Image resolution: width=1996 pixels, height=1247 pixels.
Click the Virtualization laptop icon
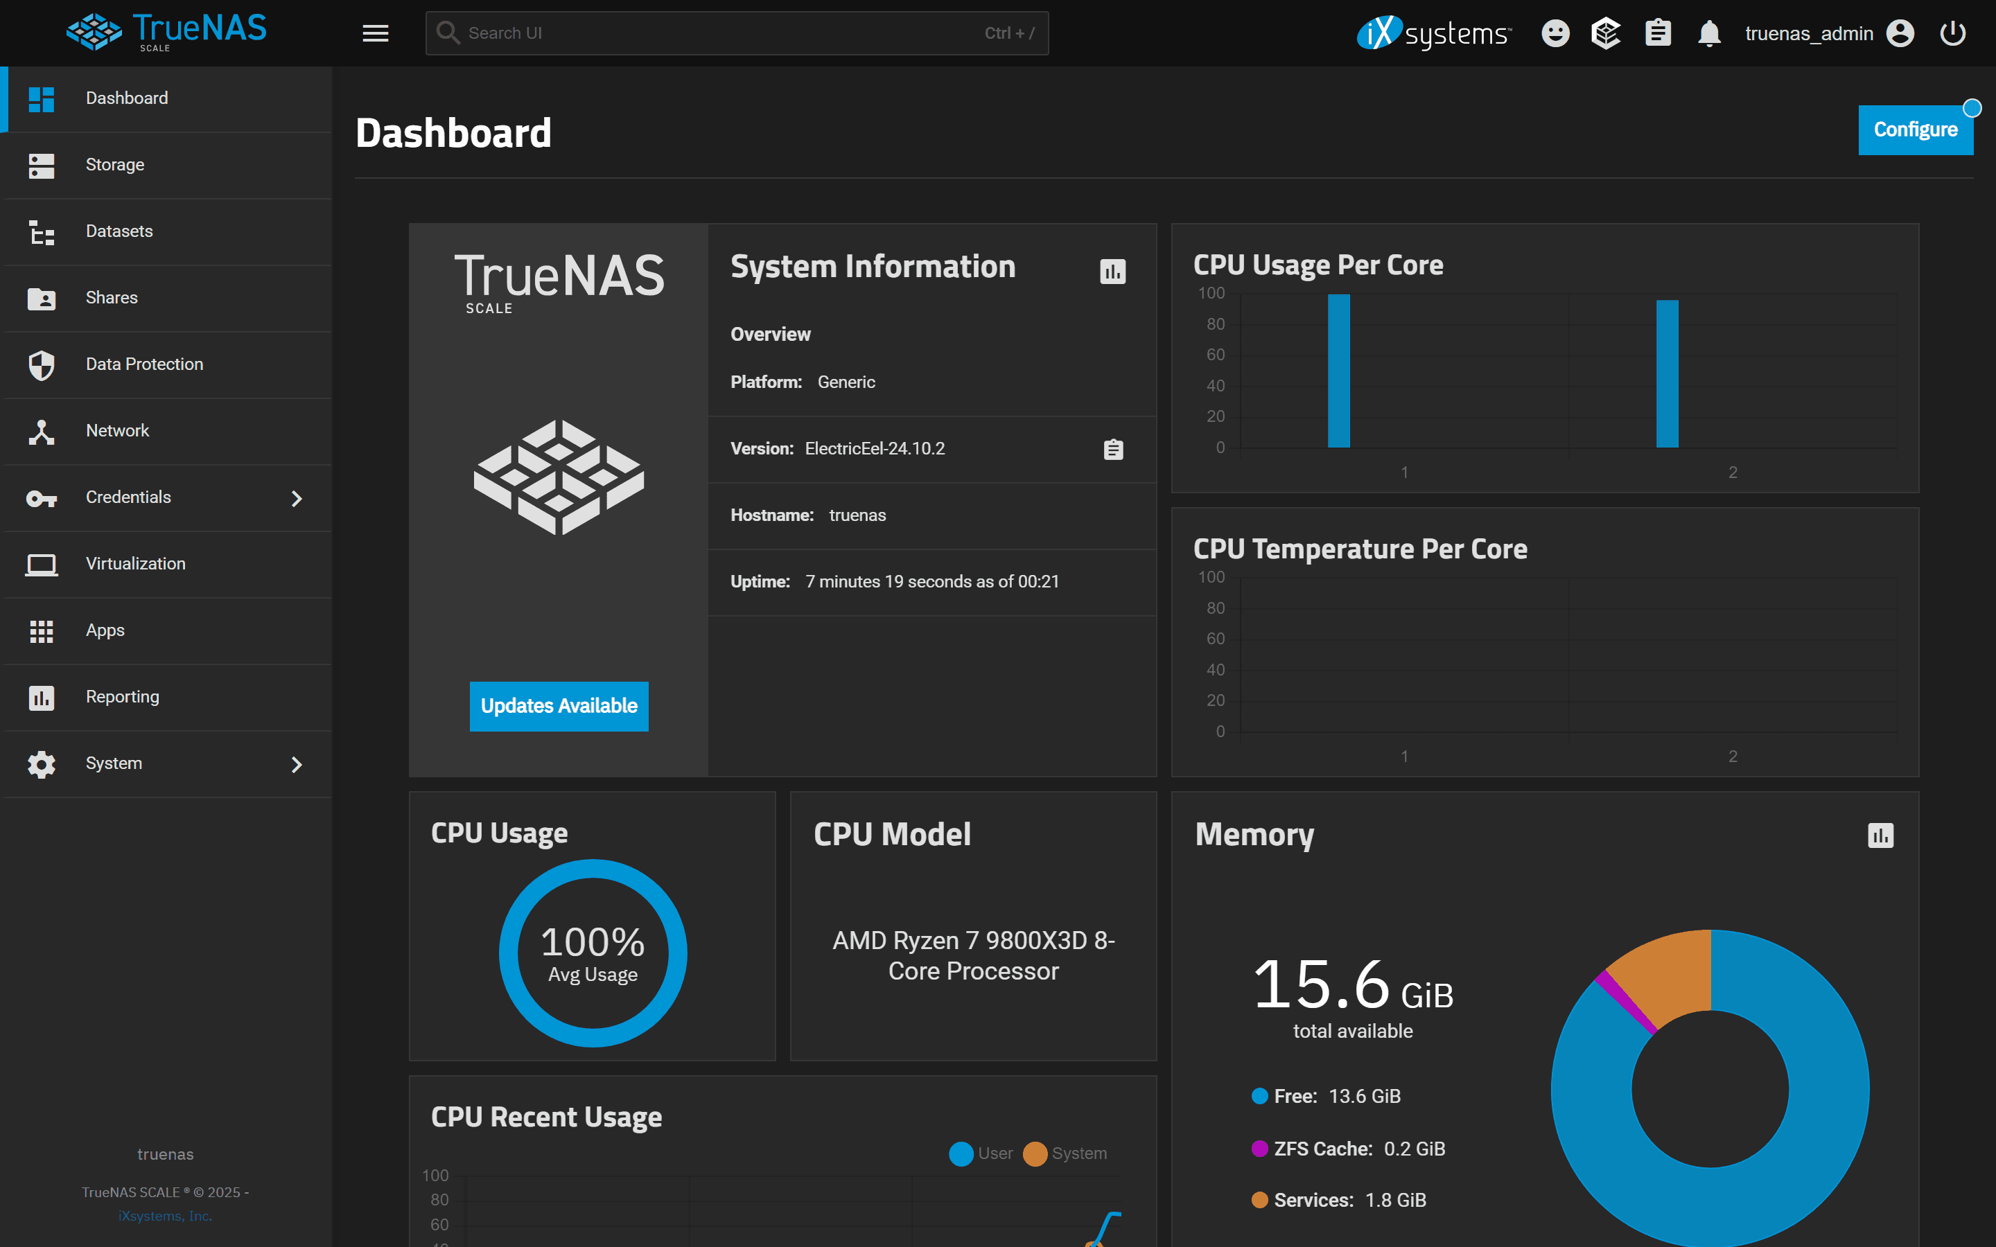42,565
